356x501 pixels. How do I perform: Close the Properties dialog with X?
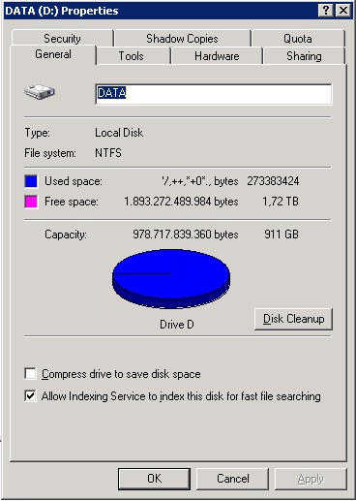pos(343,11)
